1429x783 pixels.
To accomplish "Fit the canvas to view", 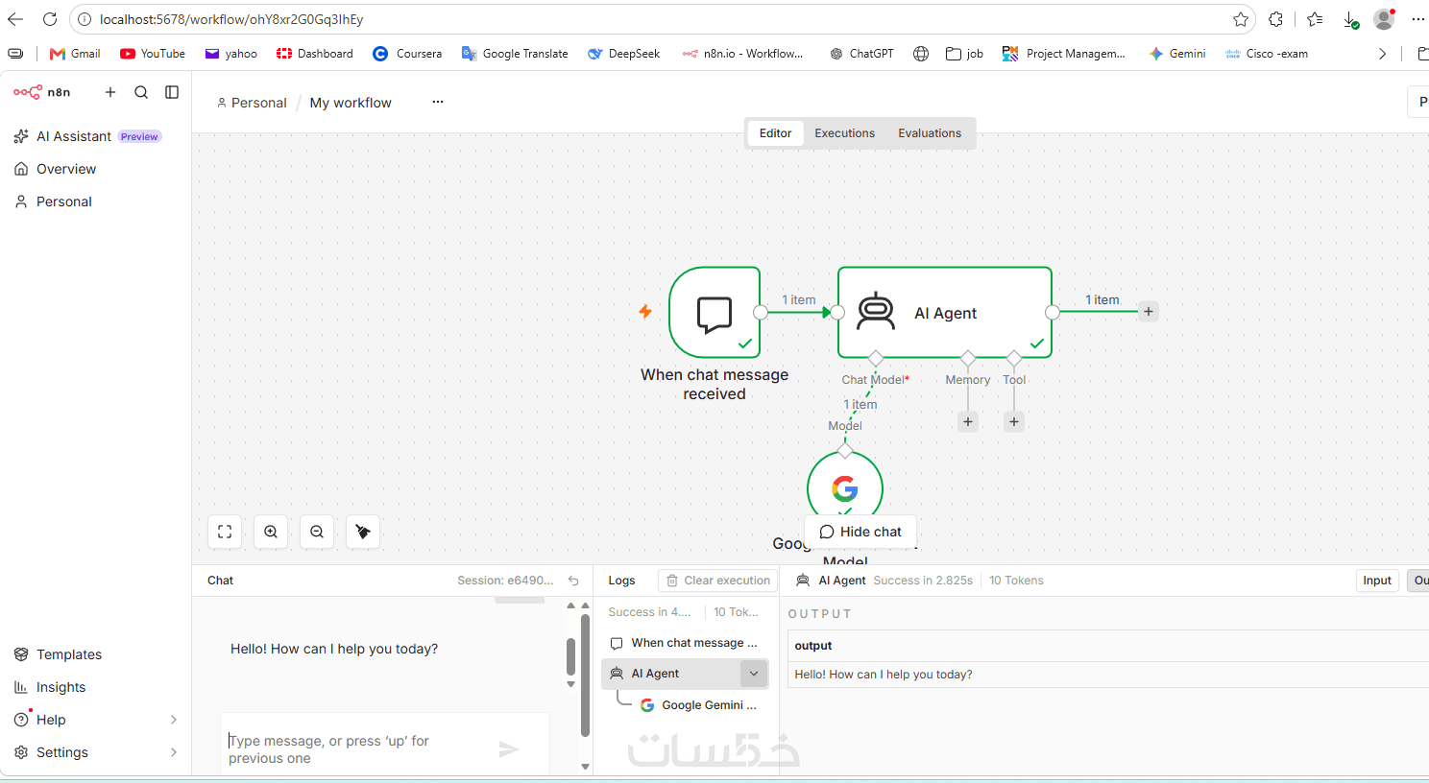I will click(225, 532).
